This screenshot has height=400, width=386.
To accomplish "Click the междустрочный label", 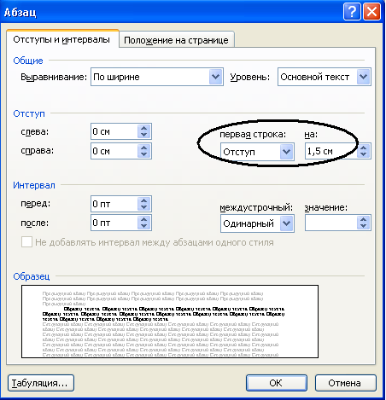I will [256, 208].
